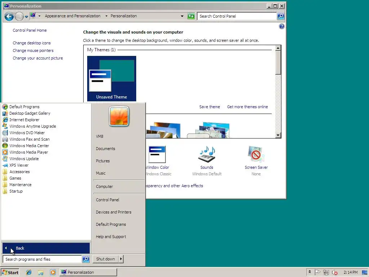This screenshot has height=277, width=369.
Task: Expand the arrow after Appearance and Personalization
Action: coord(106,16)
